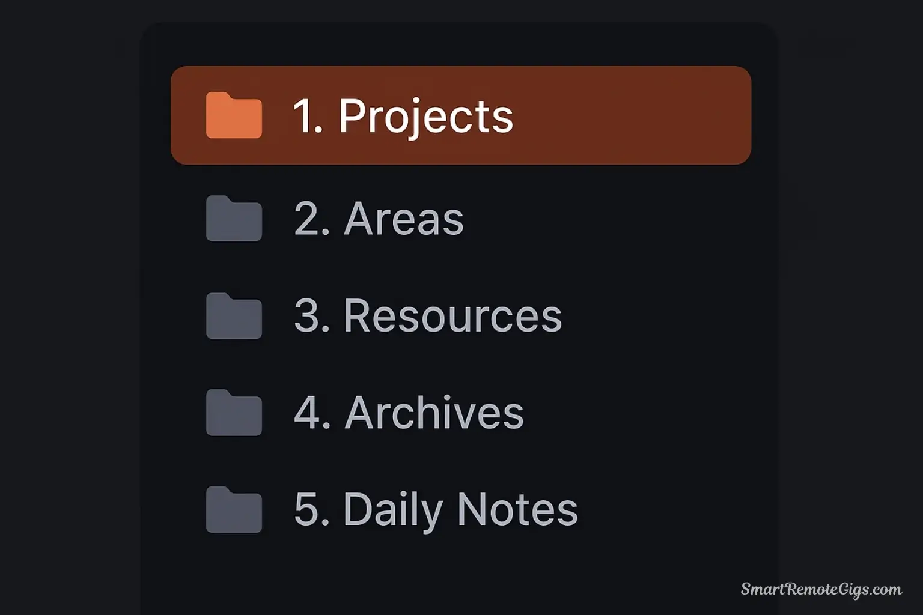The image size is (923, 615).
Task: Click the number "3." before Resources
Action: pyautogui.click(x=312, y=316)
